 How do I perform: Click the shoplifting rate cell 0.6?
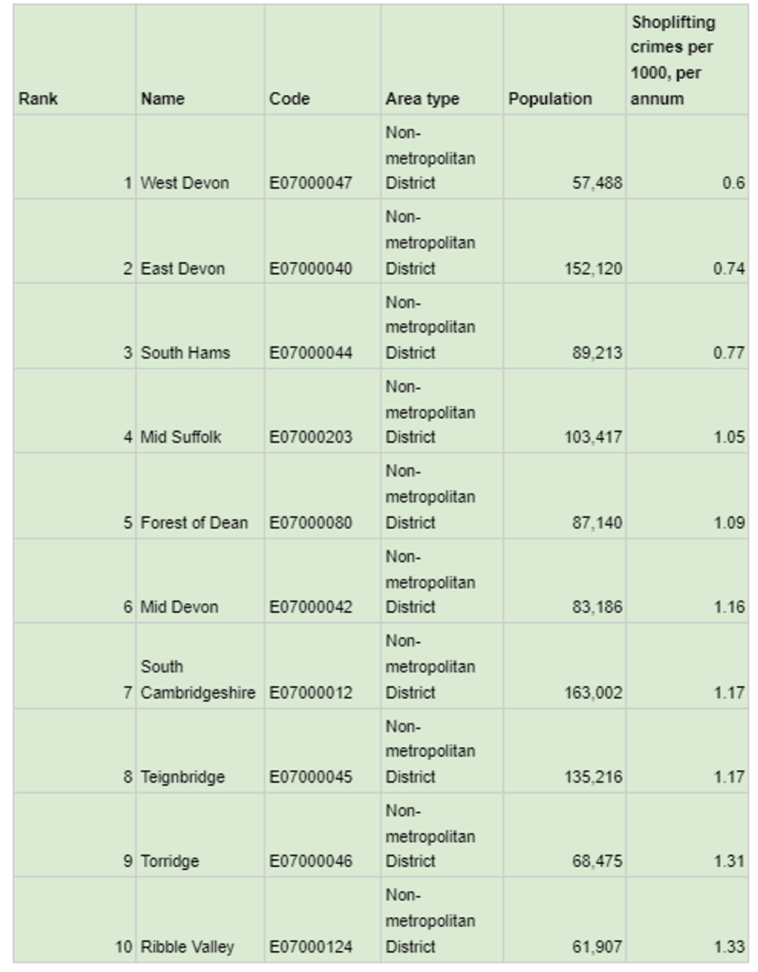tap(733, 183)
